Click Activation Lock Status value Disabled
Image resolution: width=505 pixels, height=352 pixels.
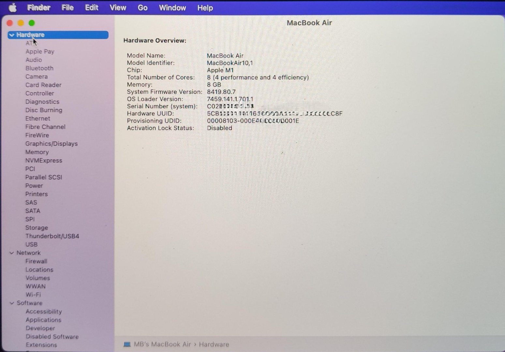coord(219,128)
